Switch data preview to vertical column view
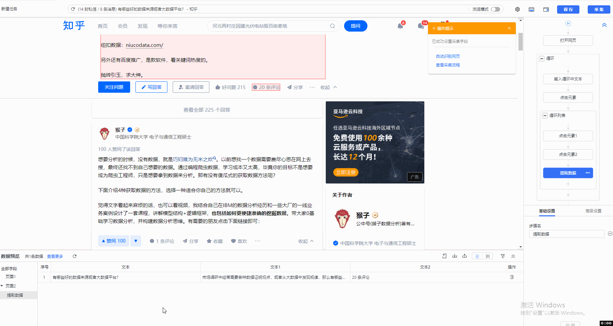 488,256
